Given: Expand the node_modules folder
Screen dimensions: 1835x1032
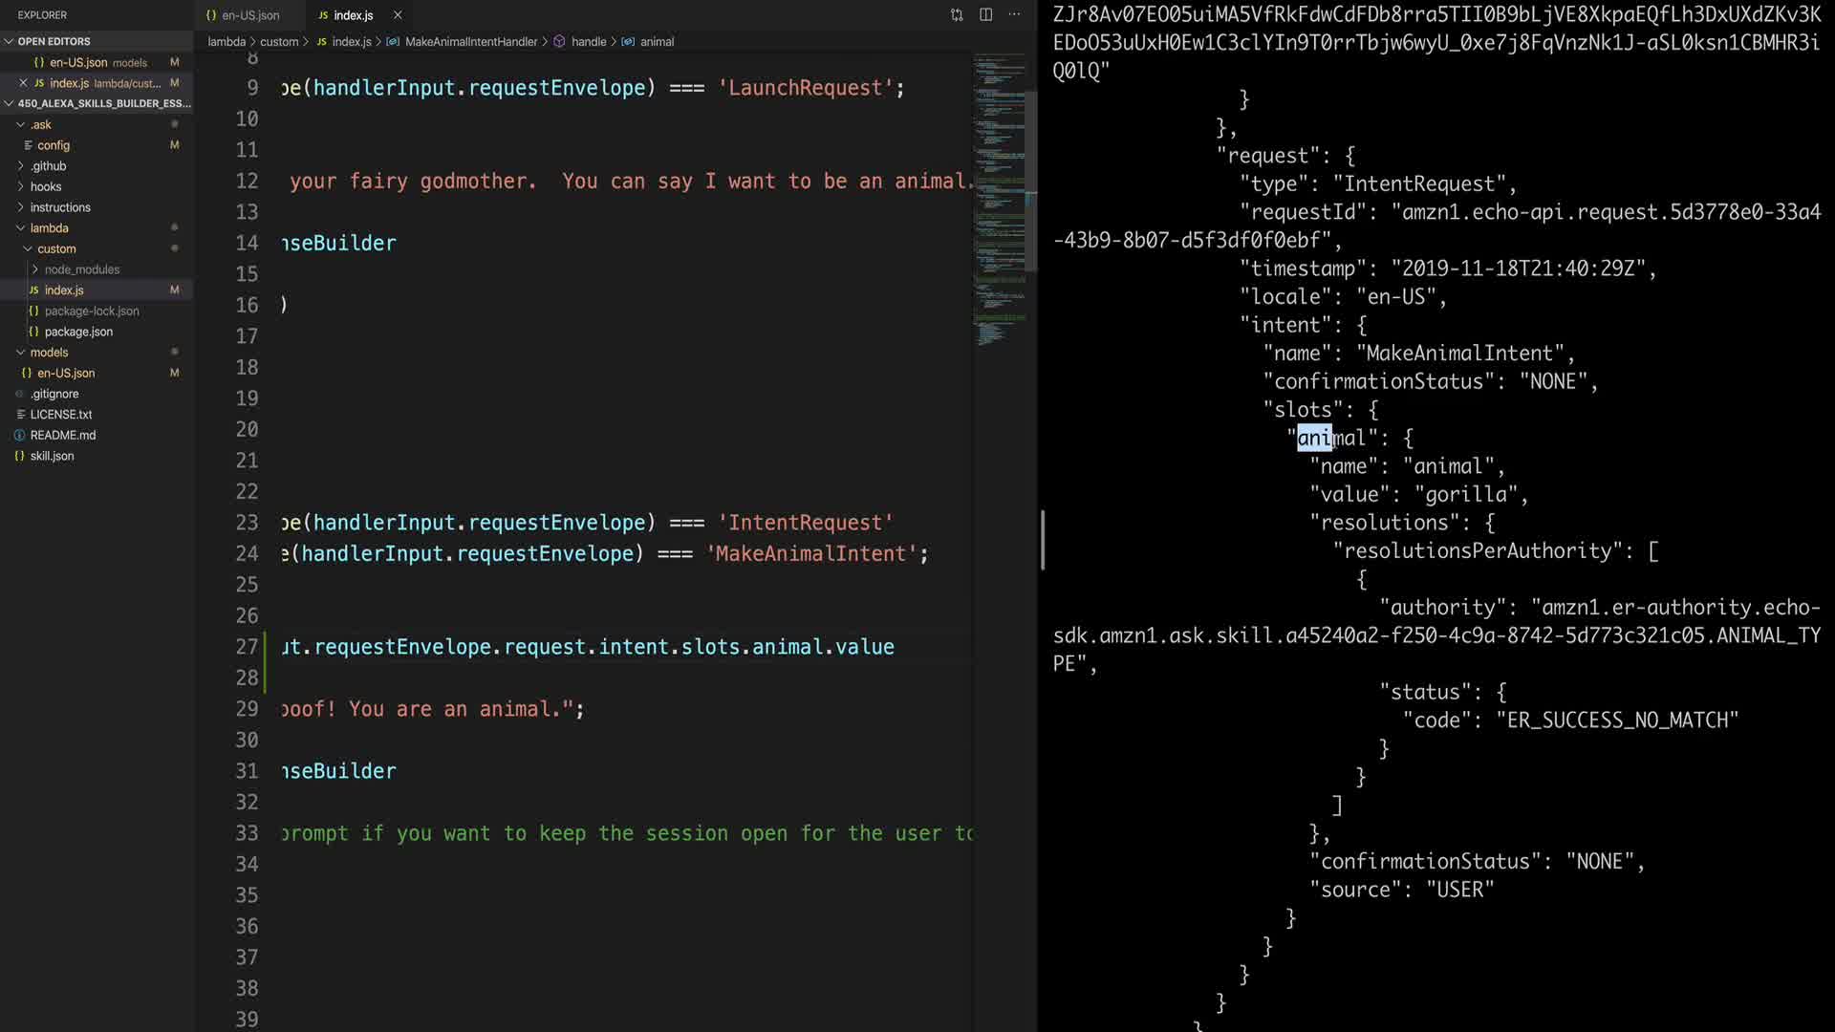Looking at the screenshot, I should coord(81,269).
